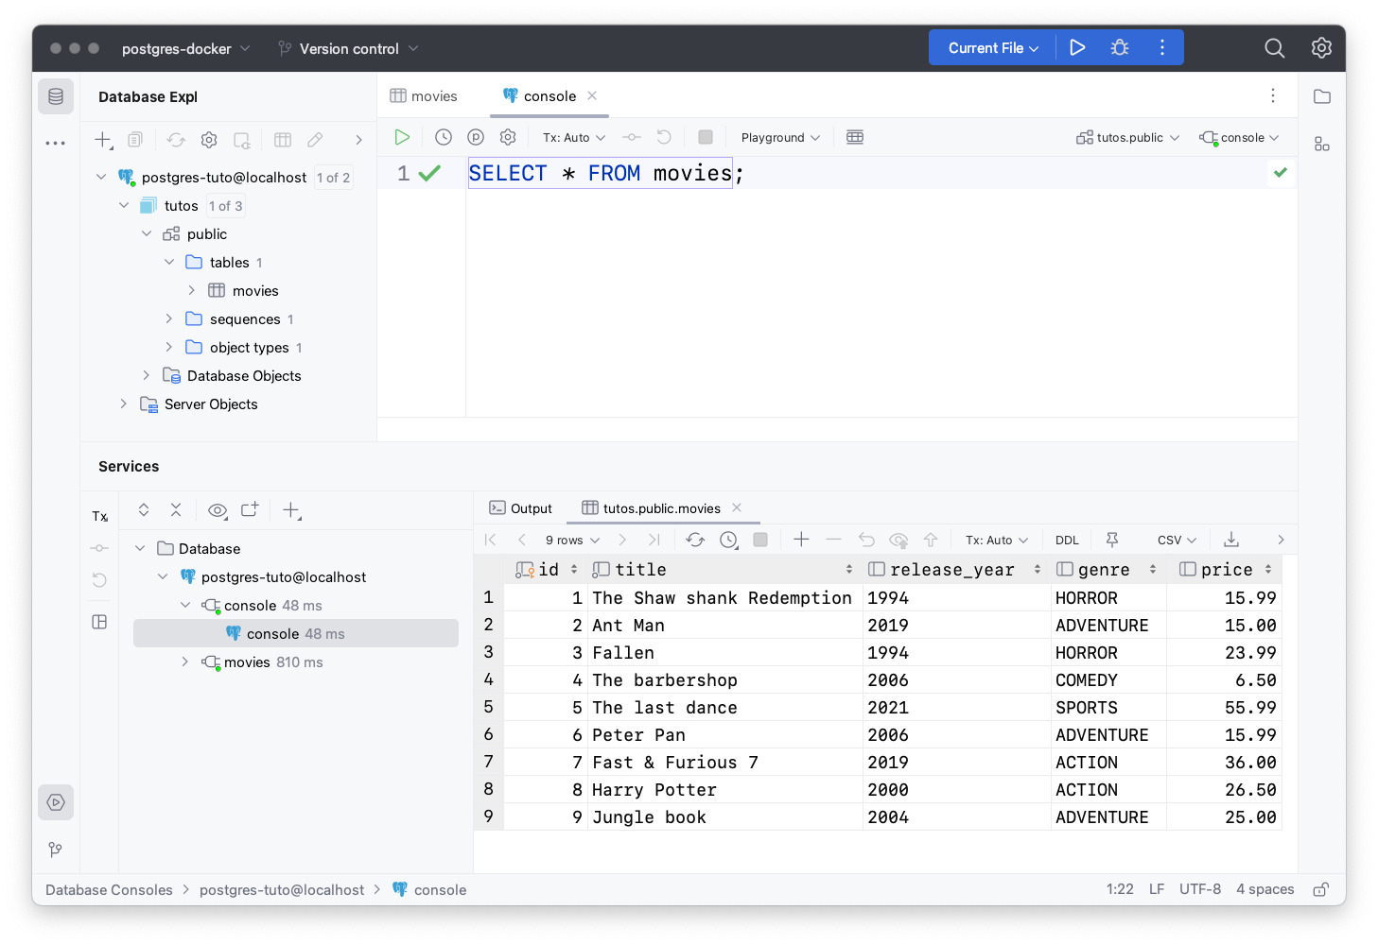
Task: Switch to the movies editor tab
Action: coord(424,96)
